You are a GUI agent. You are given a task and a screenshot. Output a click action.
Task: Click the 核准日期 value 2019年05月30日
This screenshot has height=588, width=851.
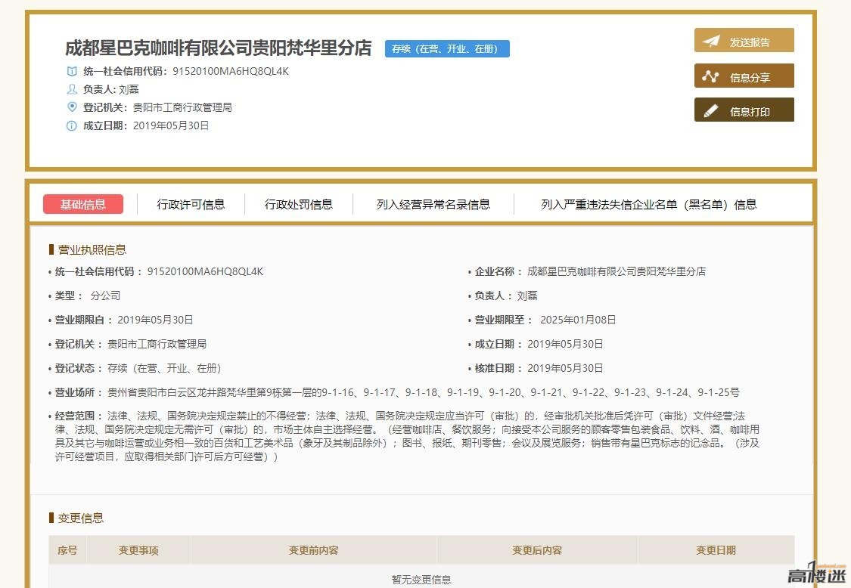coord(565,368)
